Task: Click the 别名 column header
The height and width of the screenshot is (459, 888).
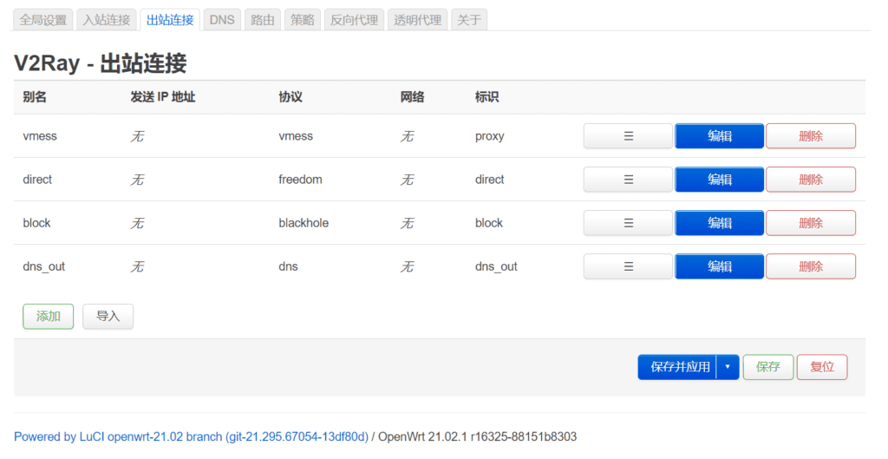Action: (x=35, y=97)
